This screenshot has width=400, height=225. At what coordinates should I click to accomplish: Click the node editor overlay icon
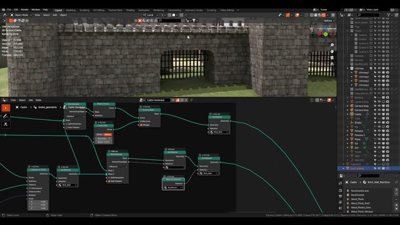click(x=329, y=100)
